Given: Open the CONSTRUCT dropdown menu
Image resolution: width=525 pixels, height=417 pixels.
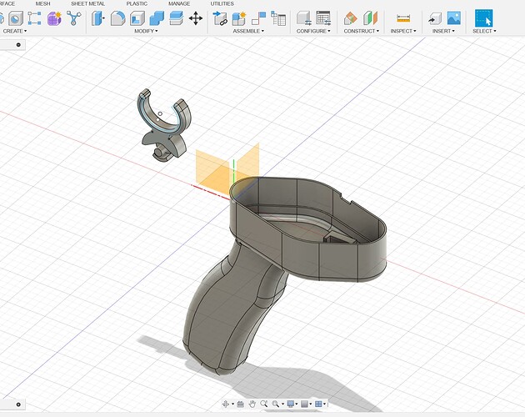Looking at the screenshot, I should click(360, 31).
